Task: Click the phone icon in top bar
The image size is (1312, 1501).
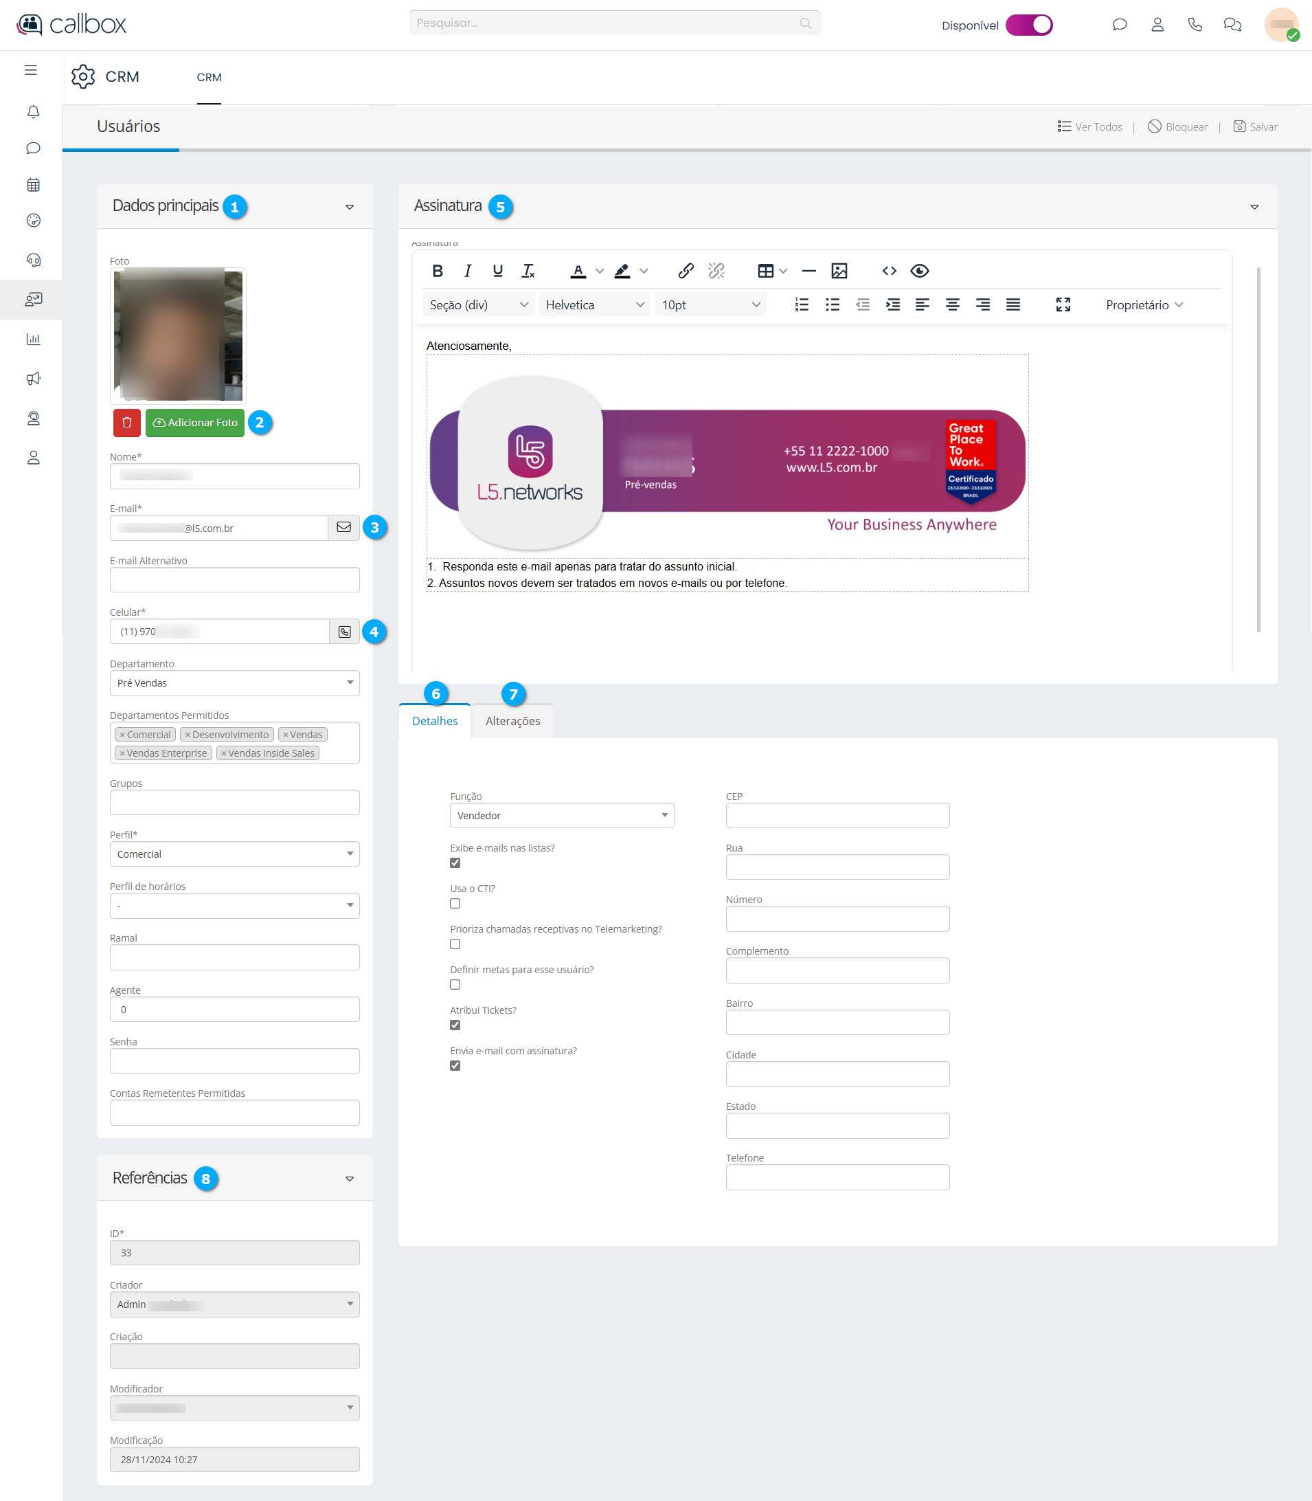Action: point(1194,25)
